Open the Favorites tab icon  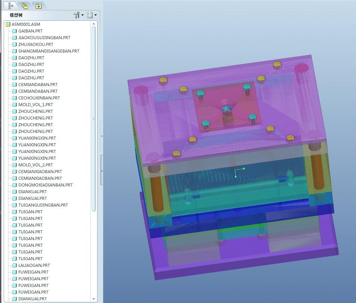pos(39,6)
